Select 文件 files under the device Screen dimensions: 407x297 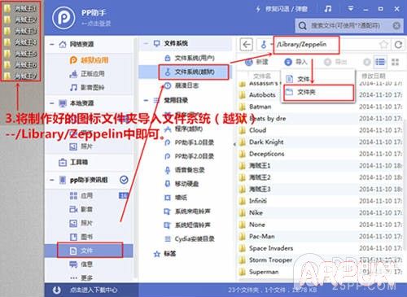pos(89,251)
